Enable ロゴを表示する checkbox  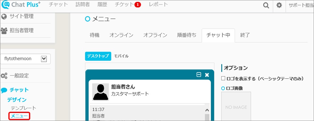click(223, 78)
